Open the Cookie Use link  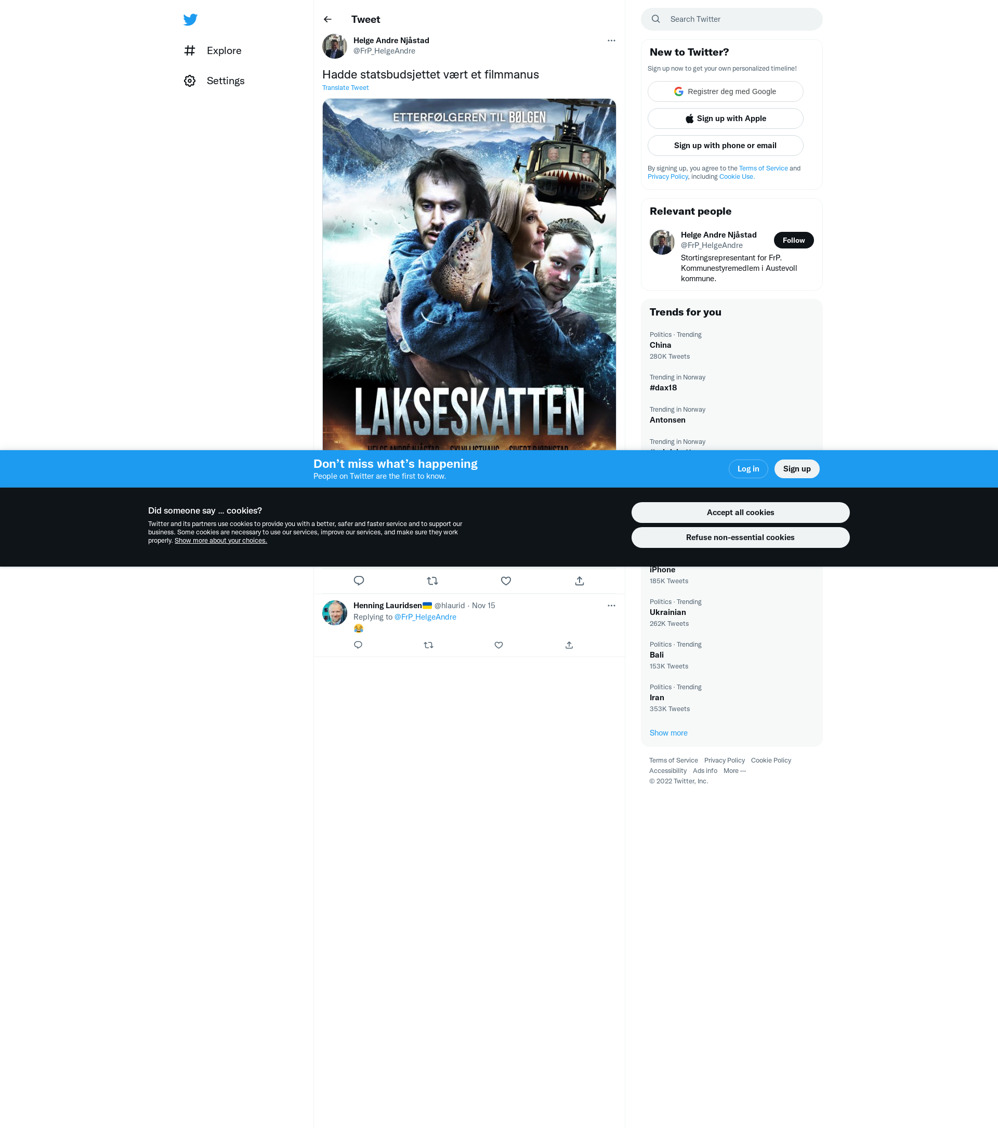(737, 177)
